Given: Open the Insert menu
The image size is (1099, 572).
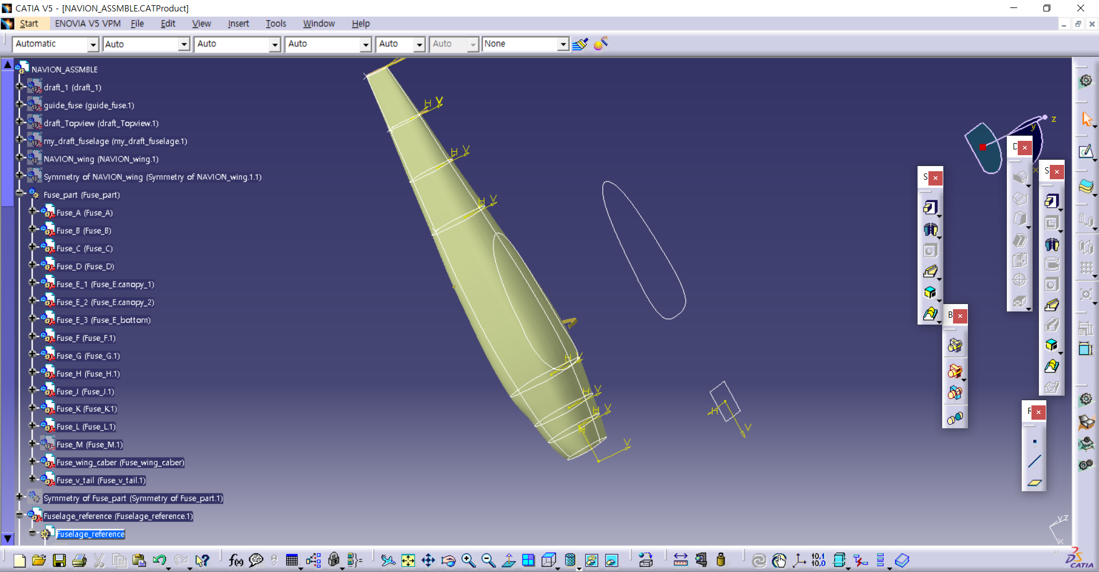Looking at the screenshot, I should tap(238, 23).
